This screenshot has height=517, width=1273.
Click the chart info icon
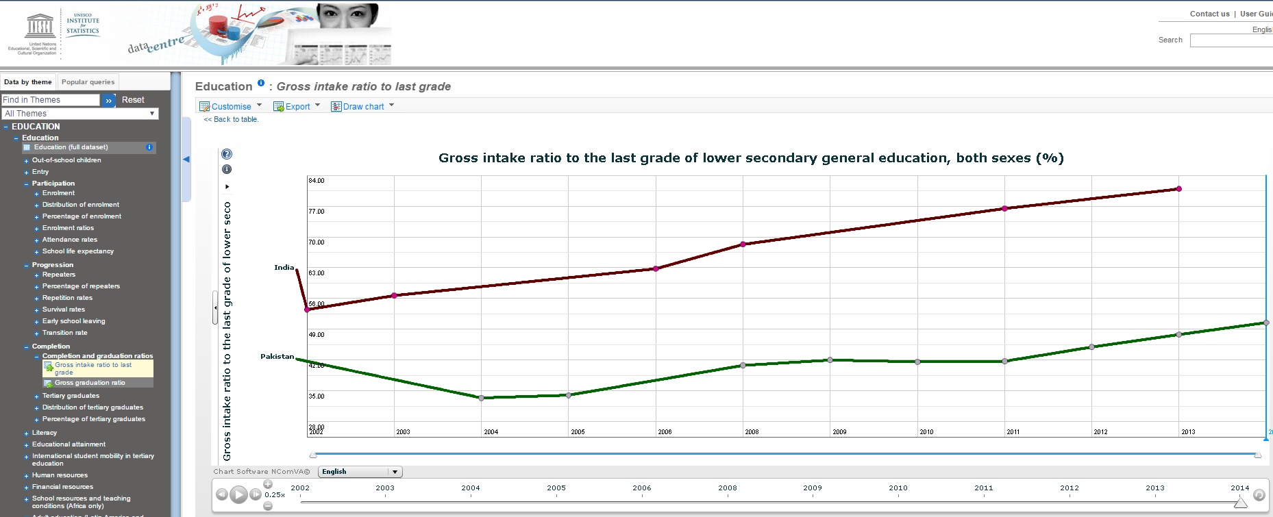227,169
